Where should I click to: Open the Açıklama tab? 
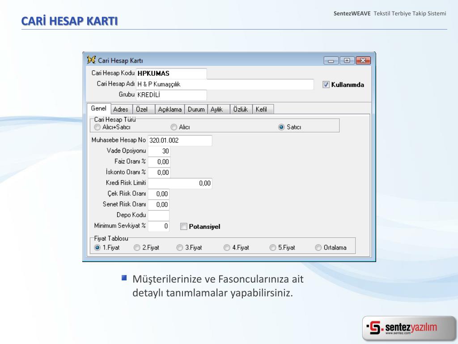170,109
